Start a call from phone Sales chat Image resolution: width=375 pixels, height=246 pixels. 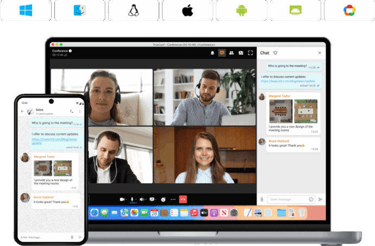[72, 111]
